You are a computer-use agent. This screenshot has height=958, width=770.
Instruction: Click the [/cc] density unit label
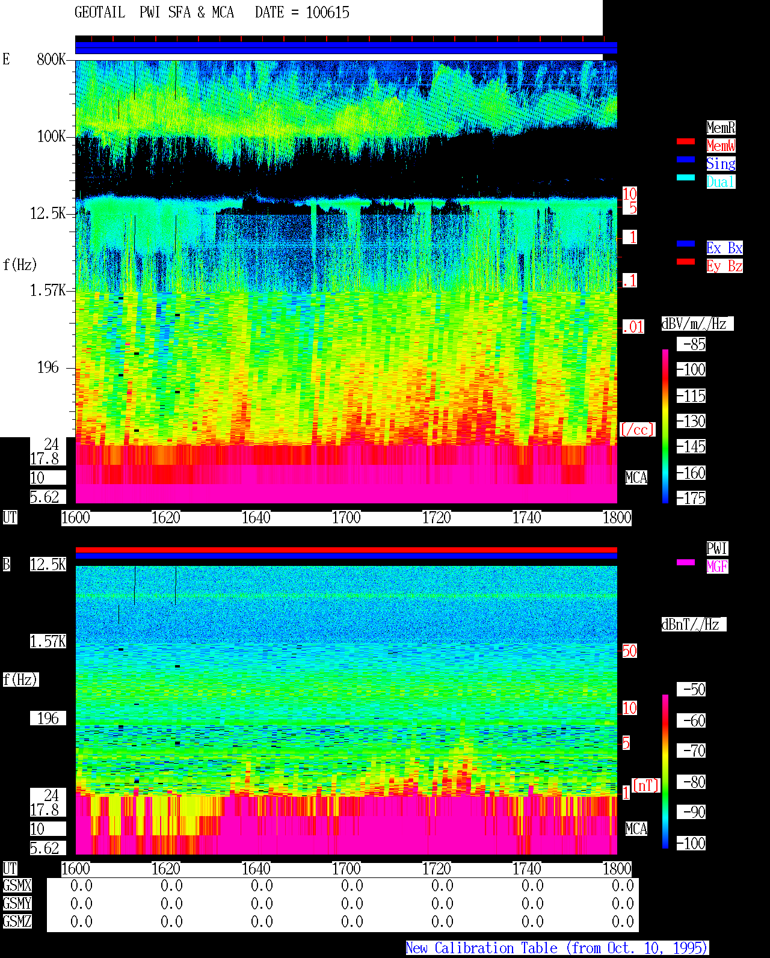637,429
